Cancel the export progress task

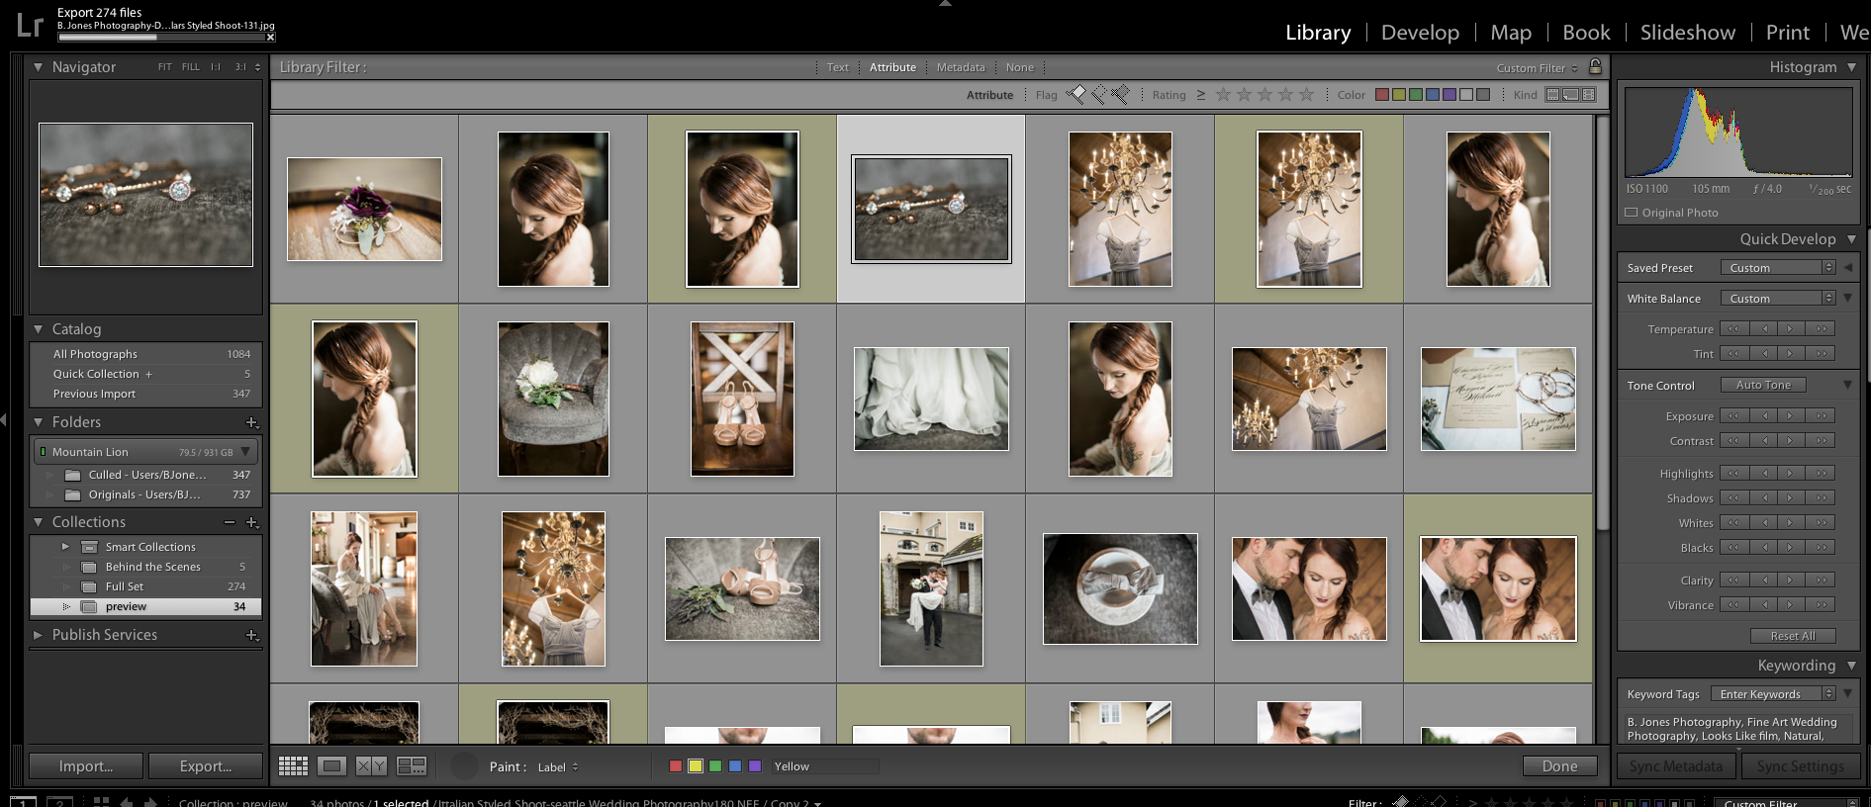coord(270,38)
